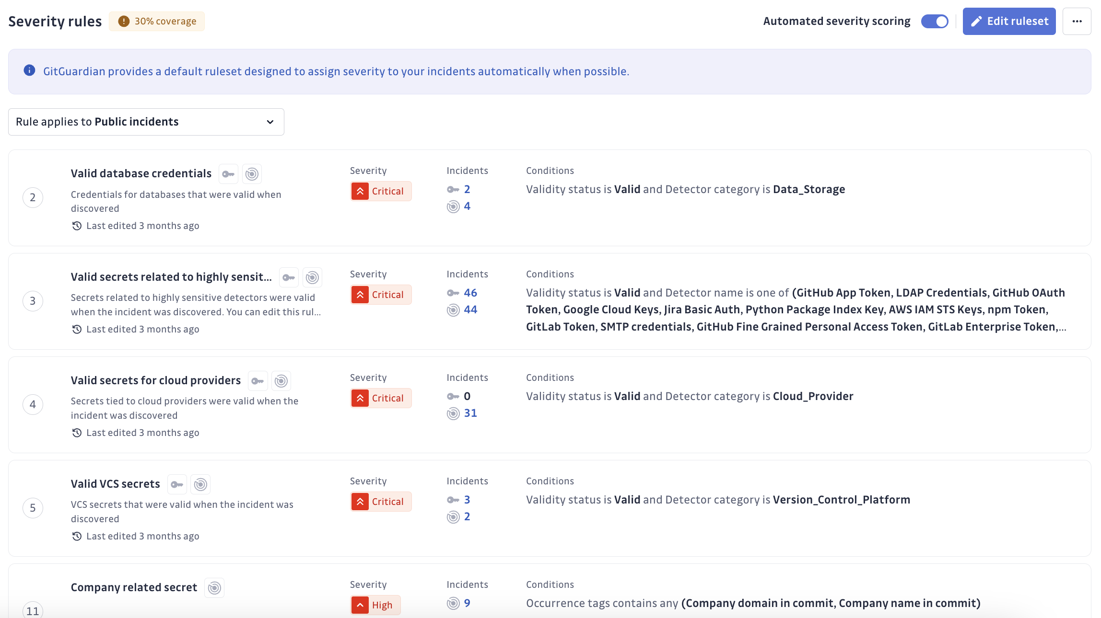Click the target icon next to count 44

click(x=453, y=310)
